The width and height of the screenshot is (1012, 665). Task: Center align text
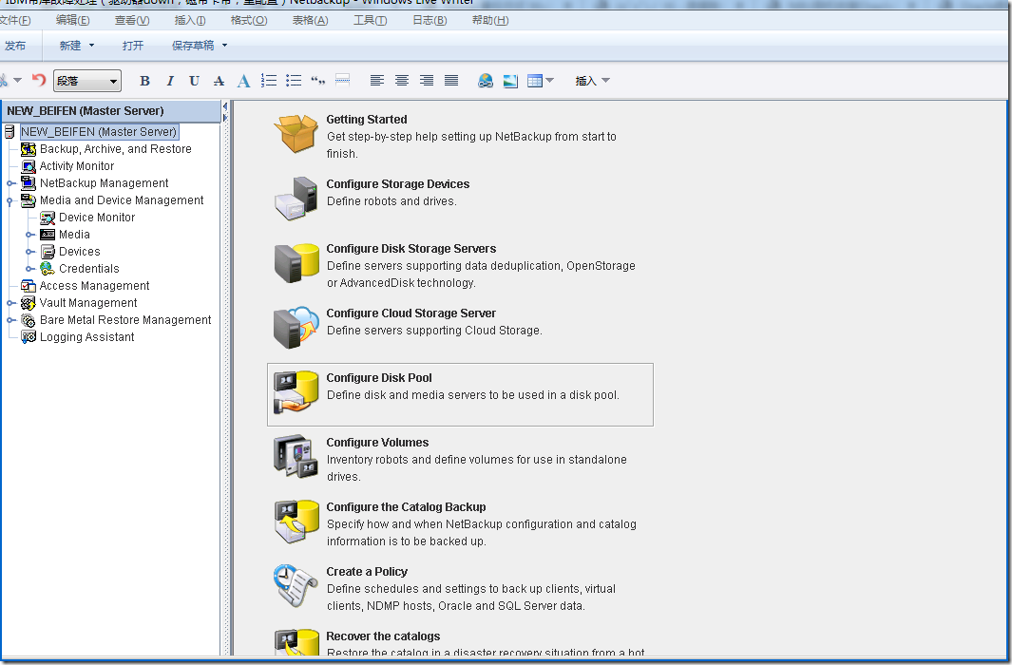point(401,81)
